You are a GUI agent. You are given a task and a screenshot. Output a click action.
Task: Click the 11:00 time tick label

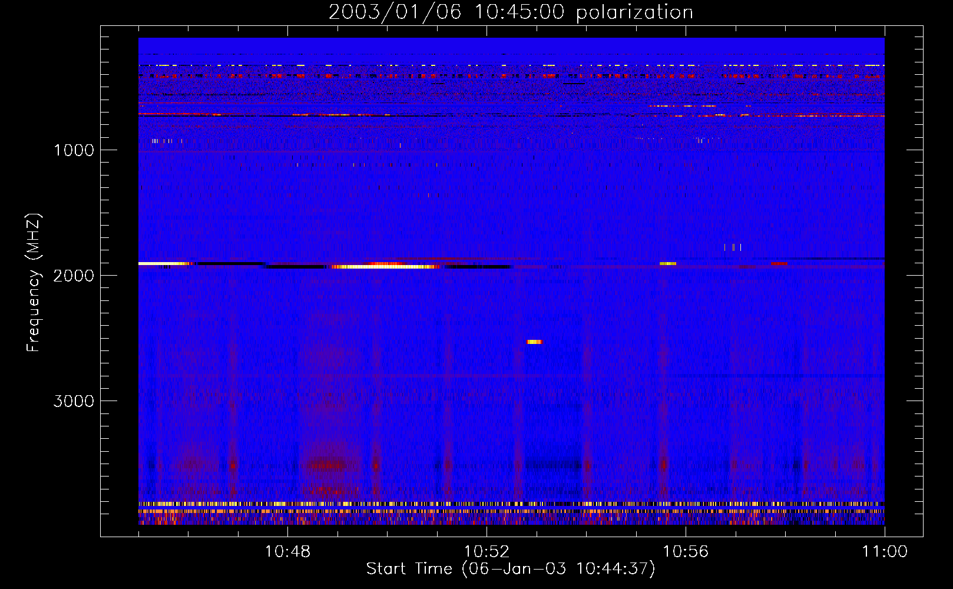click(x=885, y=552)
